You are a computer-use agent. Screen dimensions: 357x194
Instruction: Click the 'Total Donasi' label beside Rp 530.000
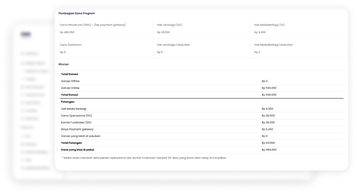(69, 95)
